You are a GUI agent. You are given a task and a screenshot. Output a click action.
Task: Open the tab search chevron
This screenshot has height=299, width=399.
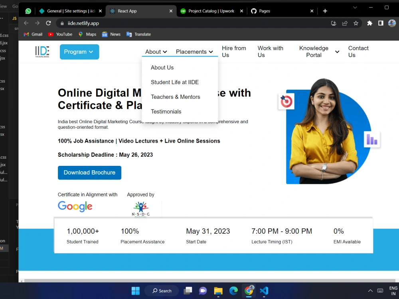(355, 7)
